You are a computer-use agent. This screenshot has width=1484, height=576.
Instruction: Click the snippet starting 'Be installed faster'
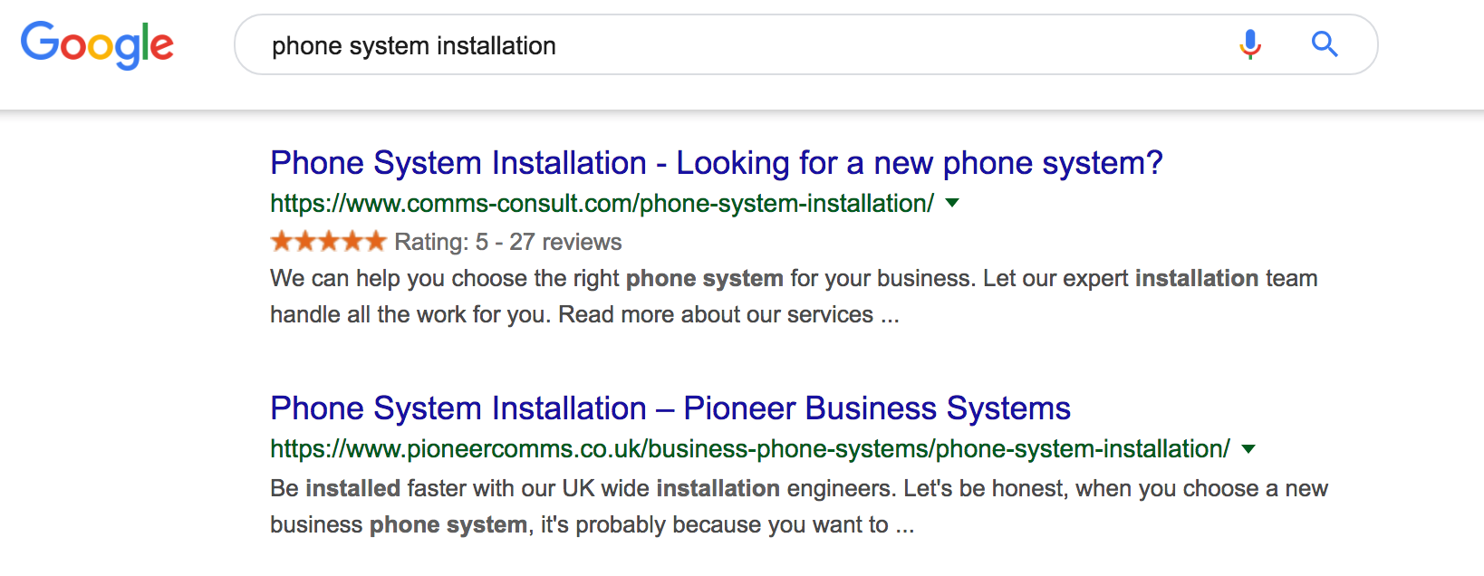tap(799, 506)
